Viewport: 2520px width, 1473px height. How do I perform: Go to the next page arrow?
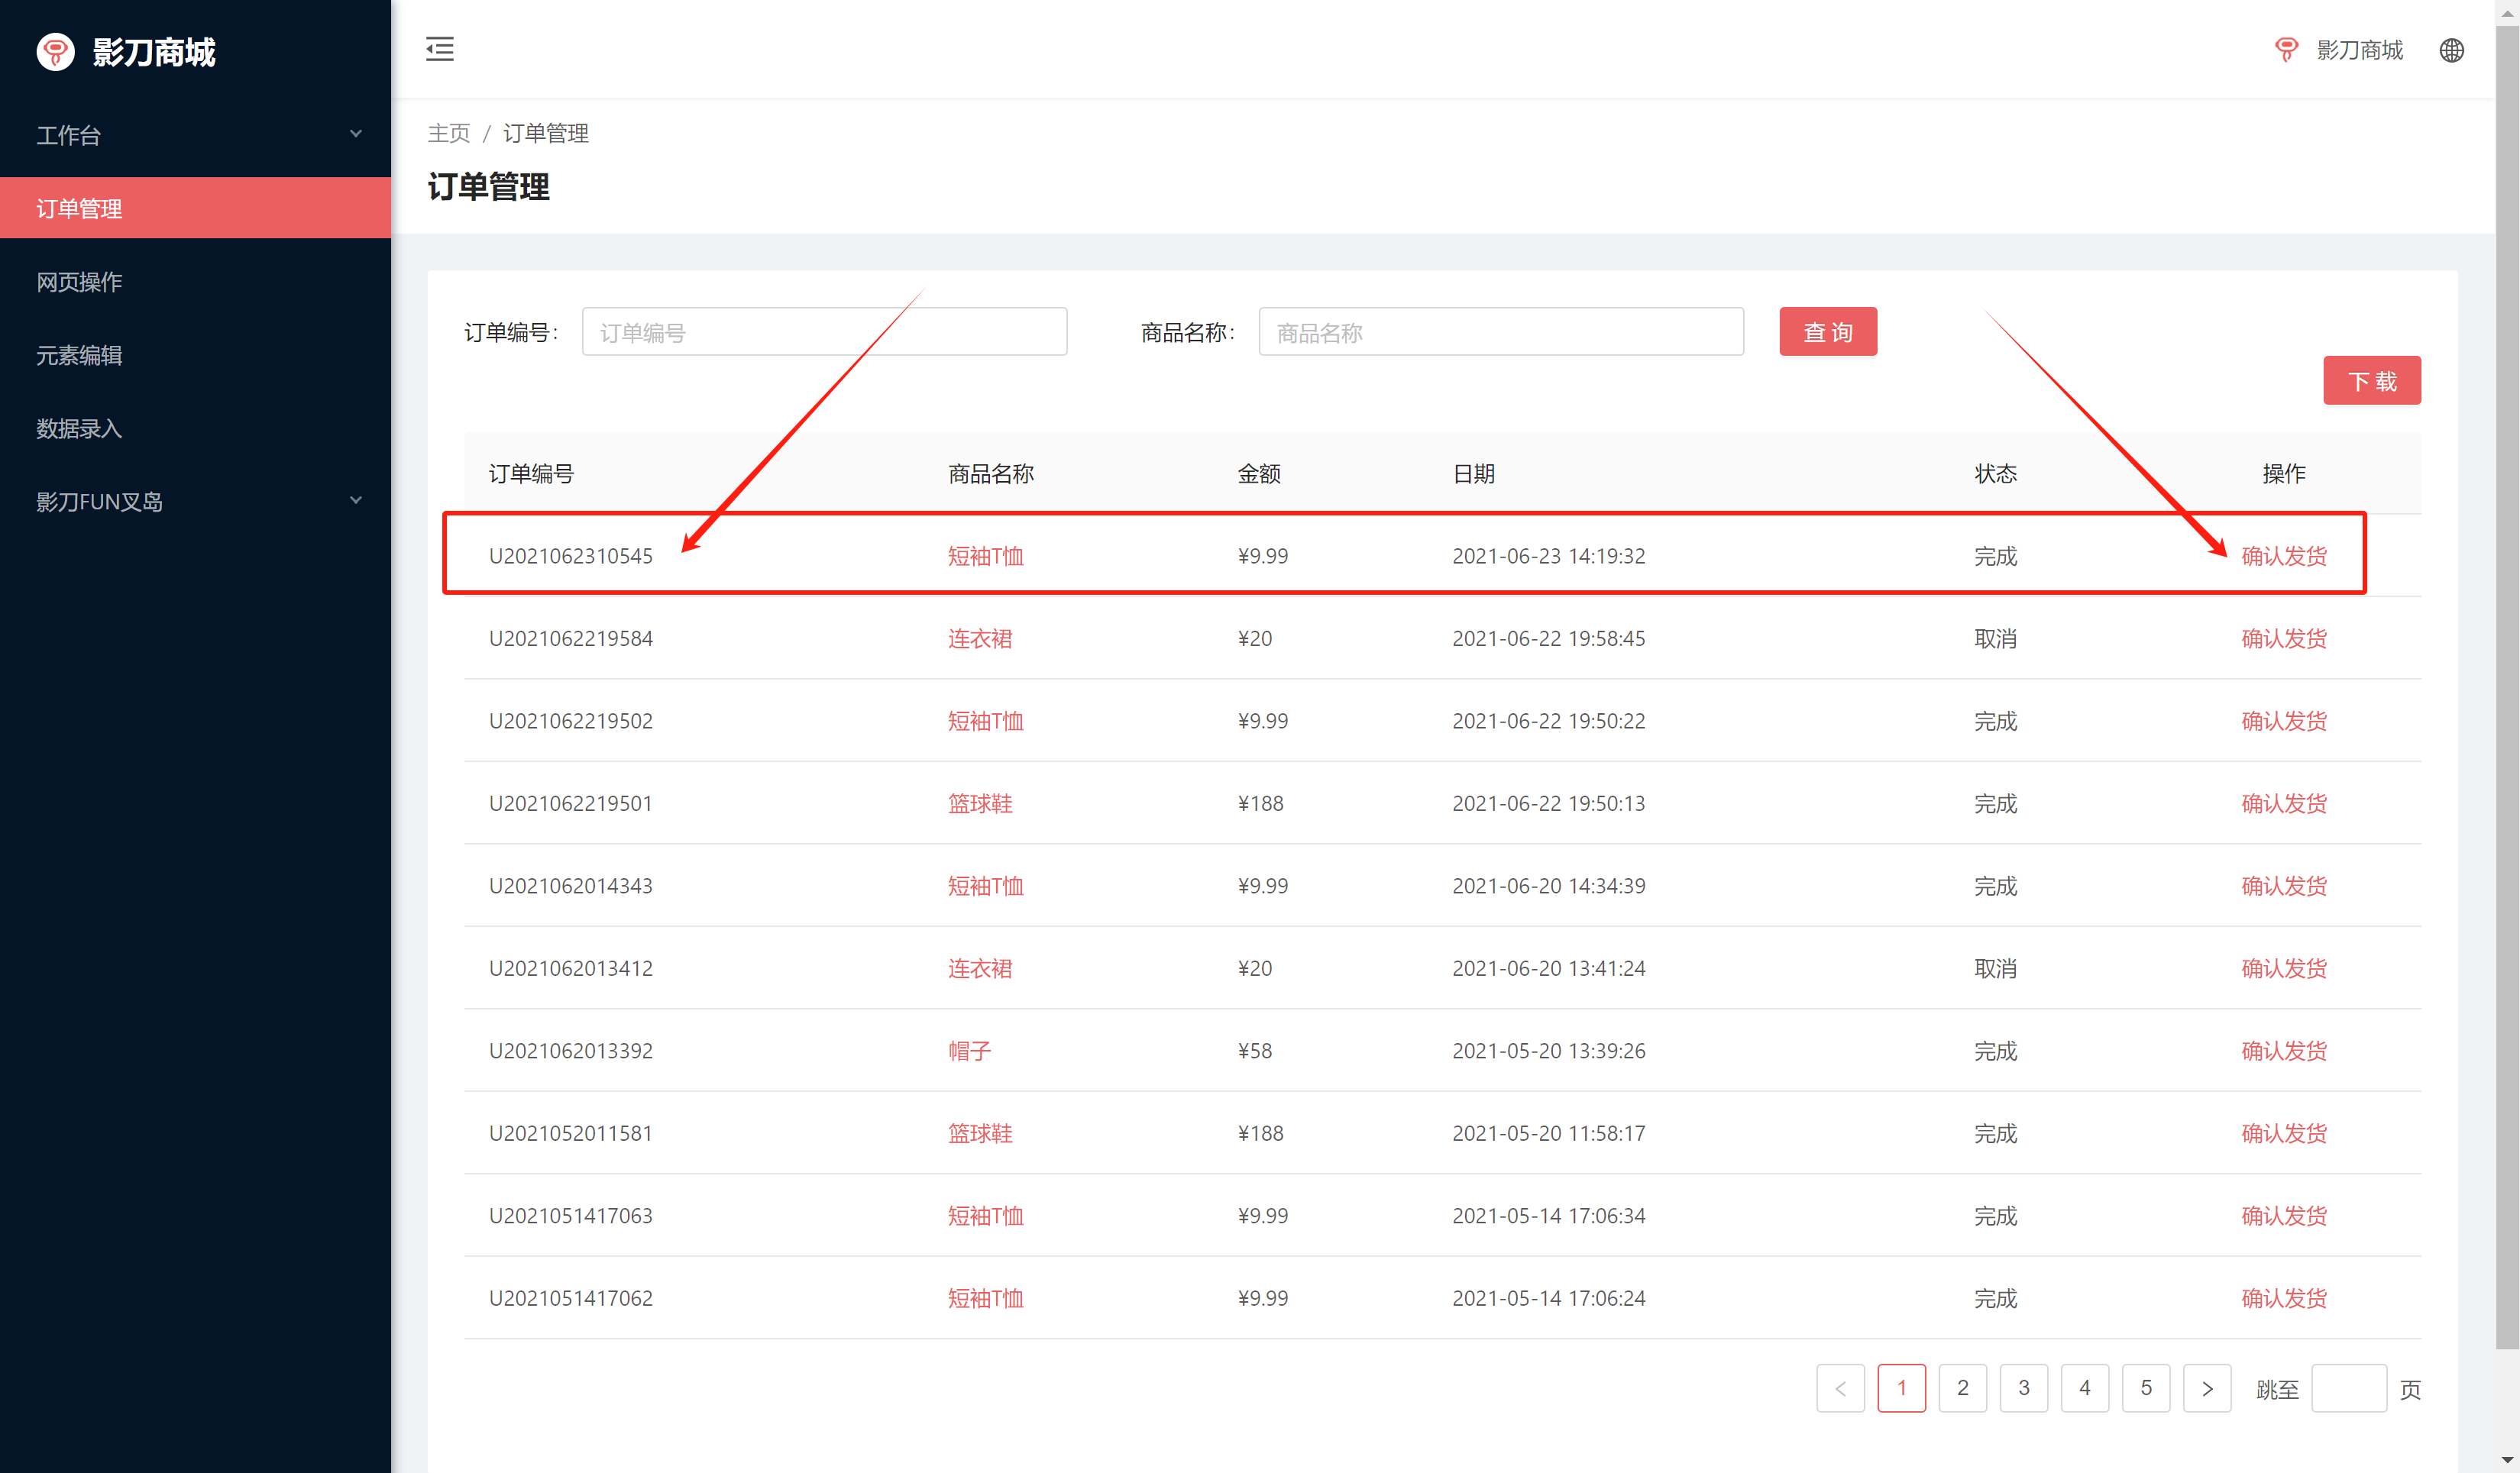pyautogui.click(x=2206, y=1388)
